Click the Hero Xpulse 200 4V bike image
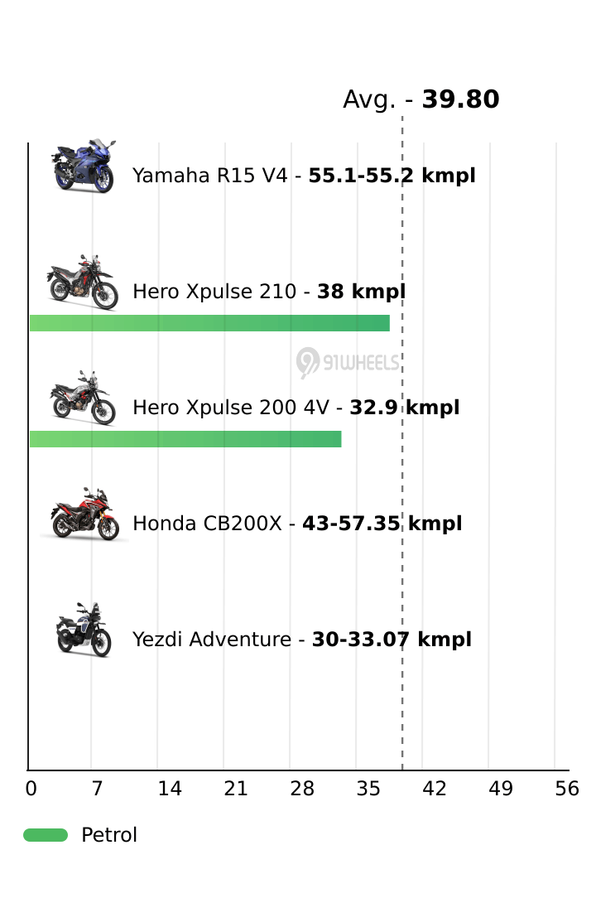The height and width of the screenshot is (903, 596). click(x=83, y=398)
